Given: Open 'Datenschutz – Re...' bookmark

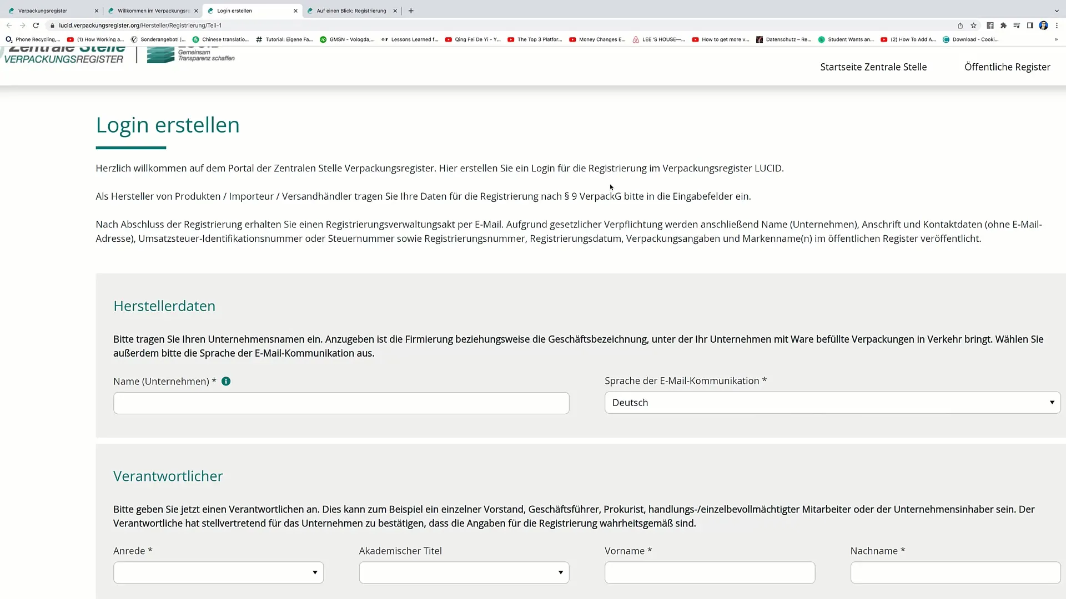Looking at the screenshot, I should pyautogui.click(x=784, y=39).
